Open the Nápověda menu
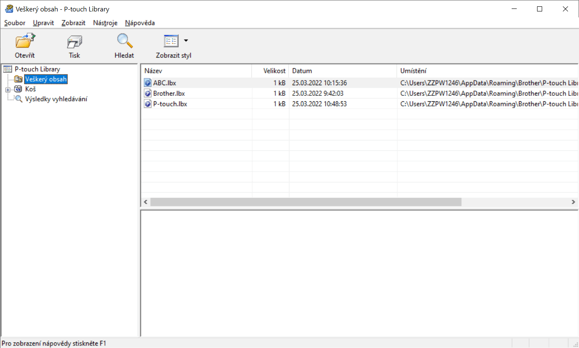This screenshot has width=579, height=348. coord(140,23)
